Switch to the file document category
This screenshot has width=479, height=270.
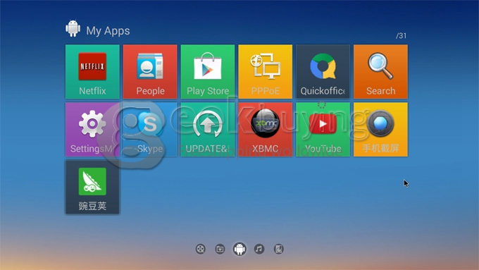click(279, 250)
